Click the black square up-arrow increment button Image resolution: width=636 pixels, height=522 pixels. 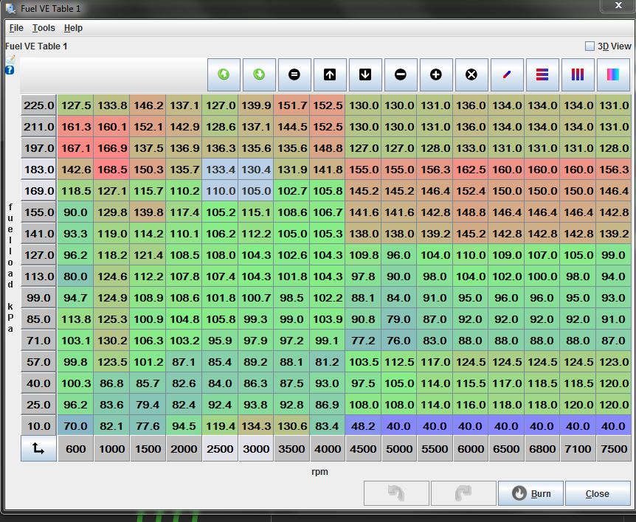pos(330,75)
